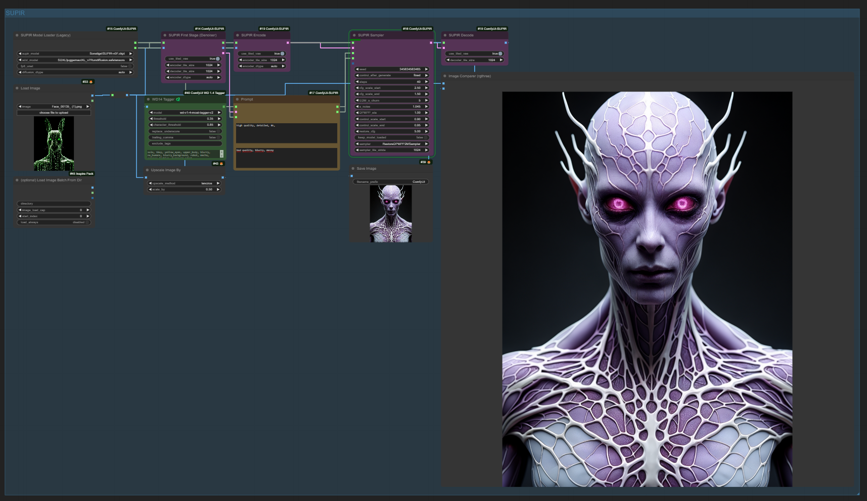Collapse the Image Comparer (rgthree) node dot

point(445,76)
